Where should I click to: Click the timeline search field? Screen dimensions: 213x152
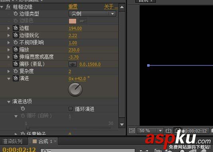pyautogui.click(x=88, y=150)
